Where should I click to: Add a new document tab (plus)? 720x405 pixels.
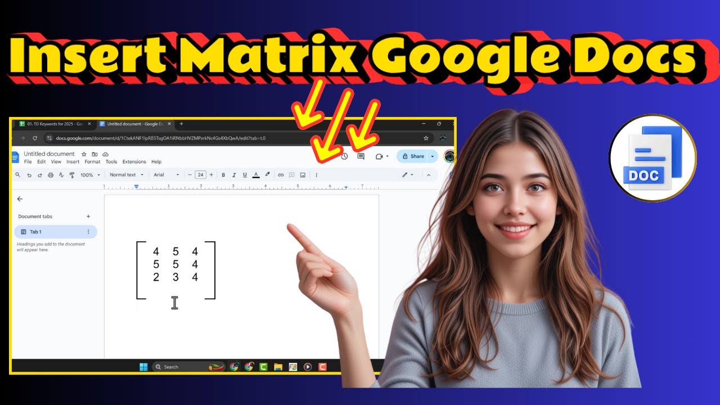[88, 217]
